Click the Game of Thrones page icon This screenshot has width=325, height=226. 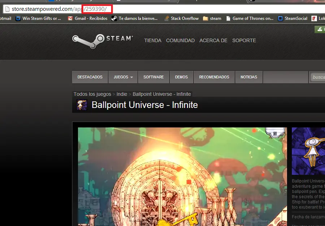(x=228, y=18)
